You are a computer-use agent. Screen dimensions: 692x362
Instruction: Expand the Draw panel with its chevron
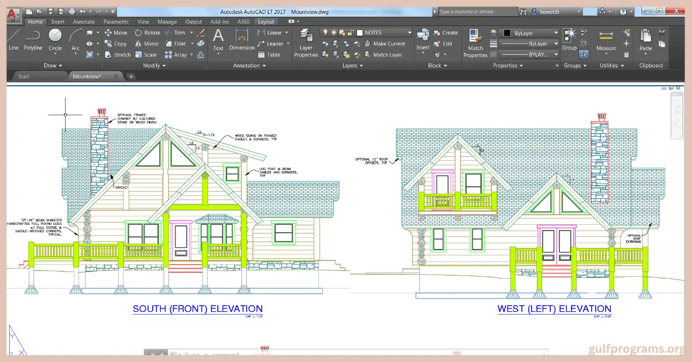point(62,66)
